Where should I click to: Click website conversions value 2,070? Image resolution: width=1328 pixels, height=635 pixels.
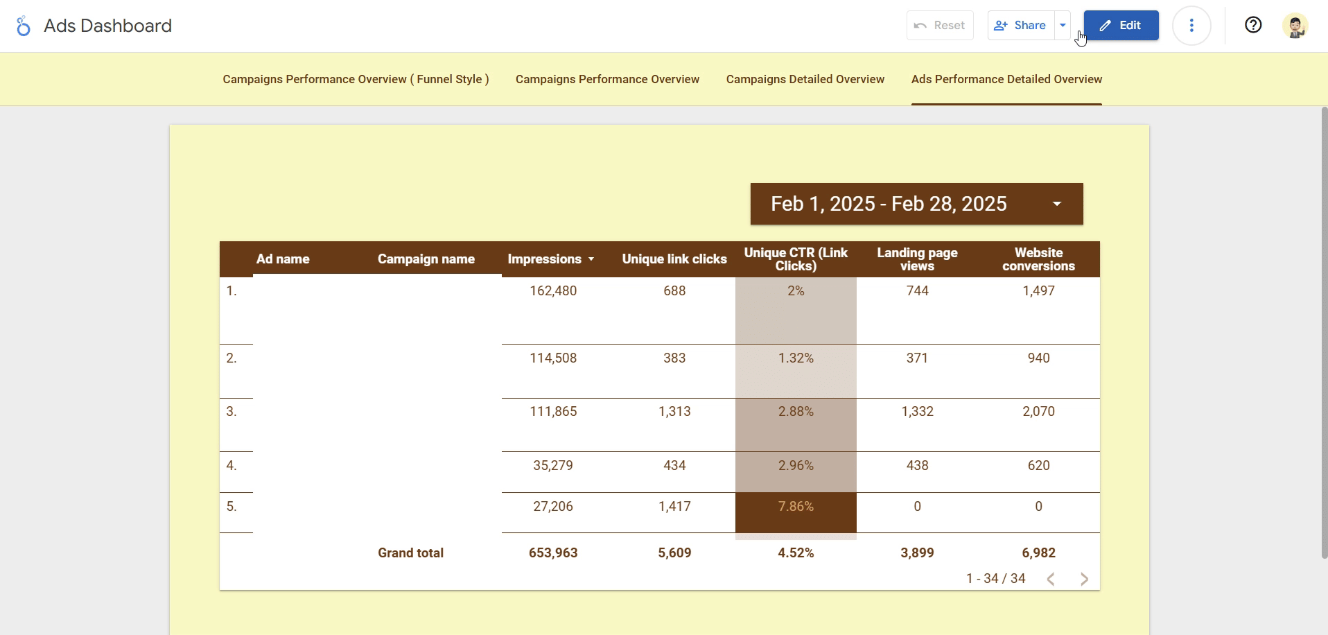[1038, 412]
